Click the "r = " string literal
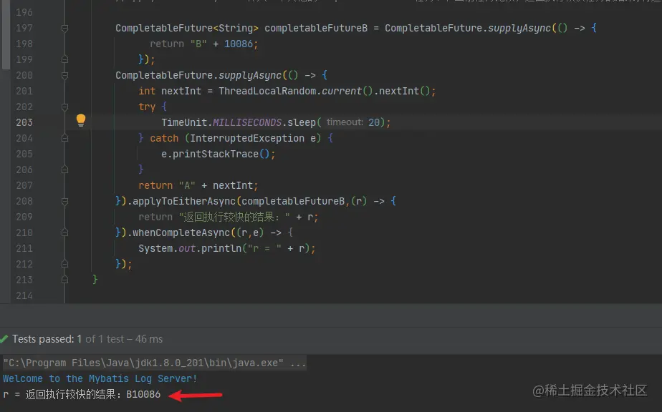The height and width of the screenshot is (412, 662). (x=264, y=248)
